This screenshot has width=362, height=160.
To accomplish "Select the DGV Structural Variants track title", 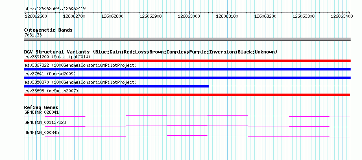I will click(151, 52).
